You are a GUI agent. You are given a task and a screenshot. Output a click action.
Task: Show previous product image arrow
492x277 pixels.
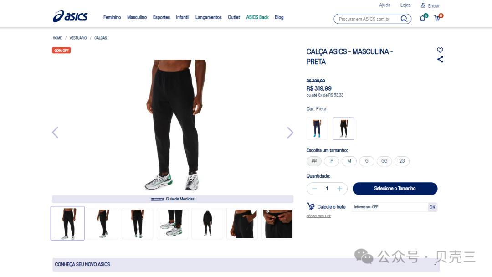tap(55, 133)
